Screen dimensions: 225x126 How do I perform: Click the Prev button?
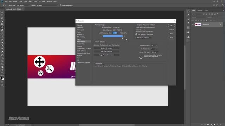[x=171, y=34]
